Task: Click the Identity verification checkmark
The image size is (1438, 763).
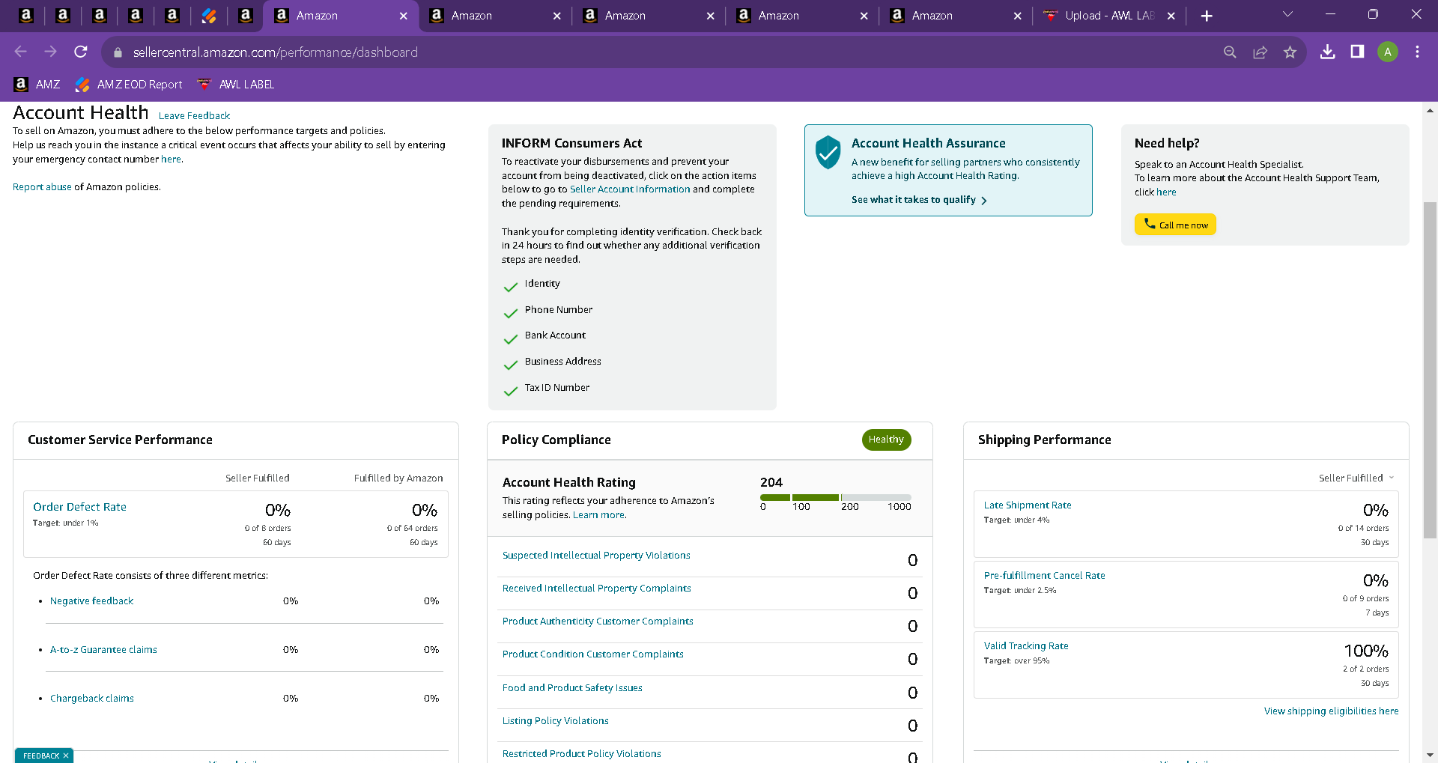Action: [511, 288]
